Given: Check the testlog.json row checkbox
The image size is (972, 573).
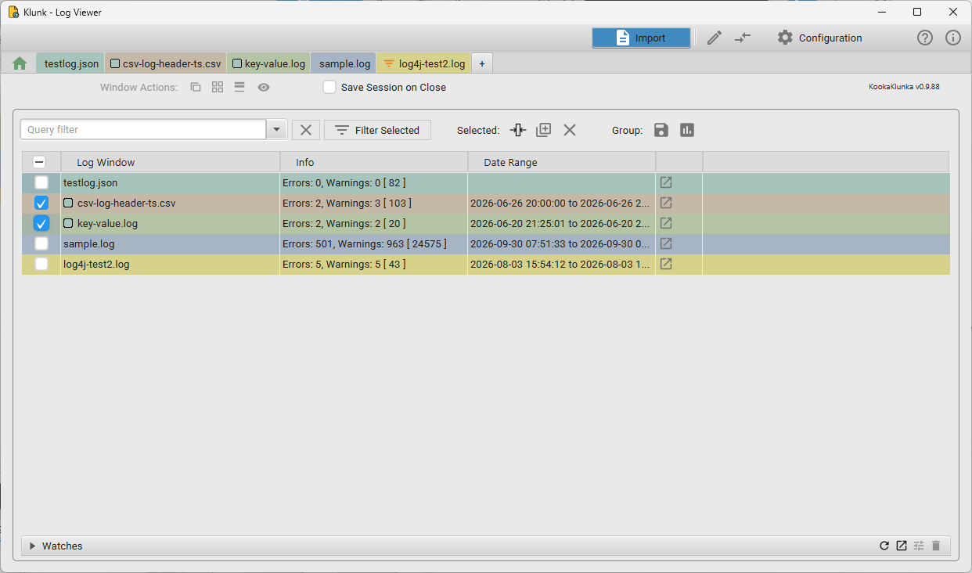Looking at the screenshot, I should [x=41, y=182].
